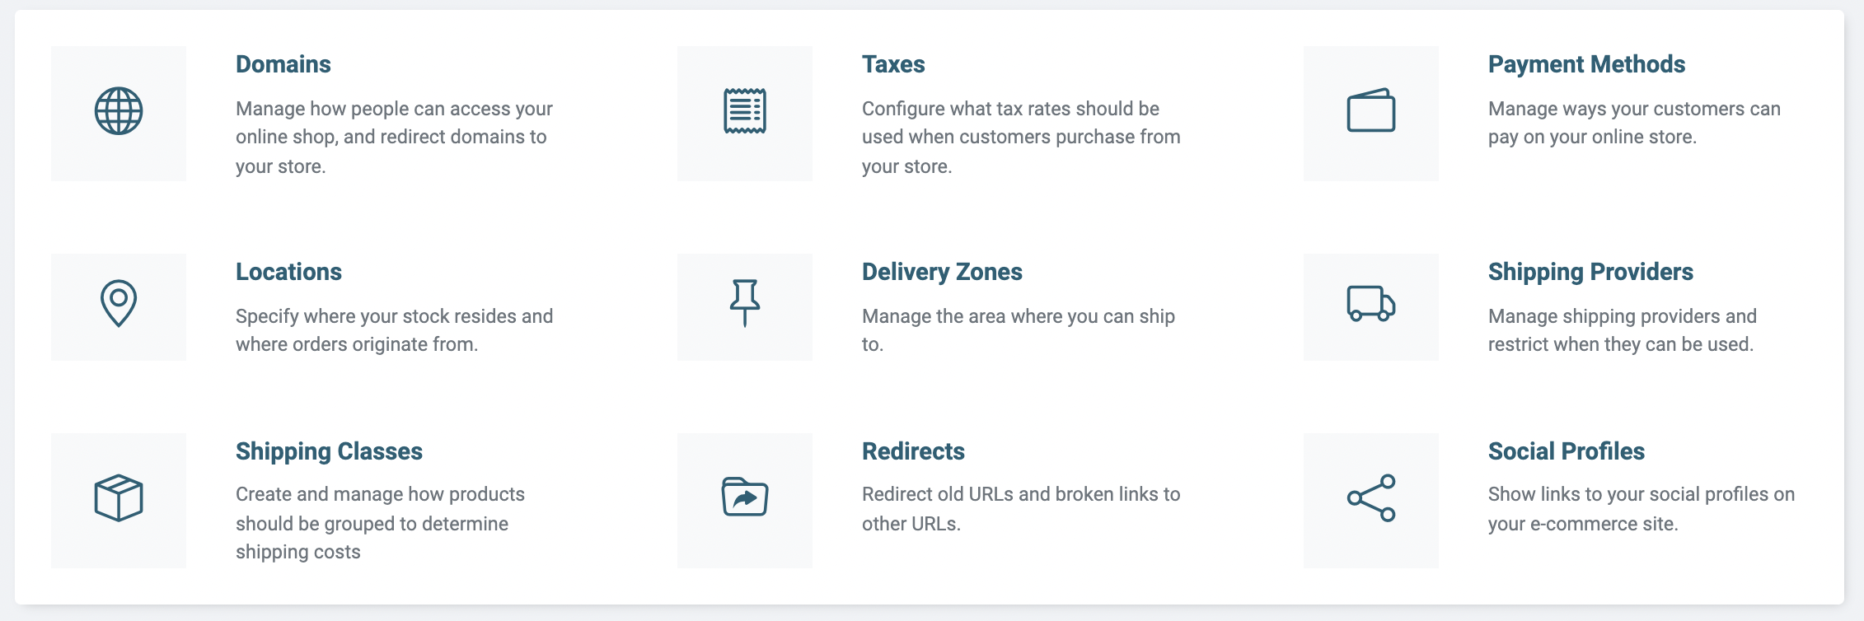Select the Shipping Classes heading
This screenshot has height=621, width=1864.
point(329,451)
